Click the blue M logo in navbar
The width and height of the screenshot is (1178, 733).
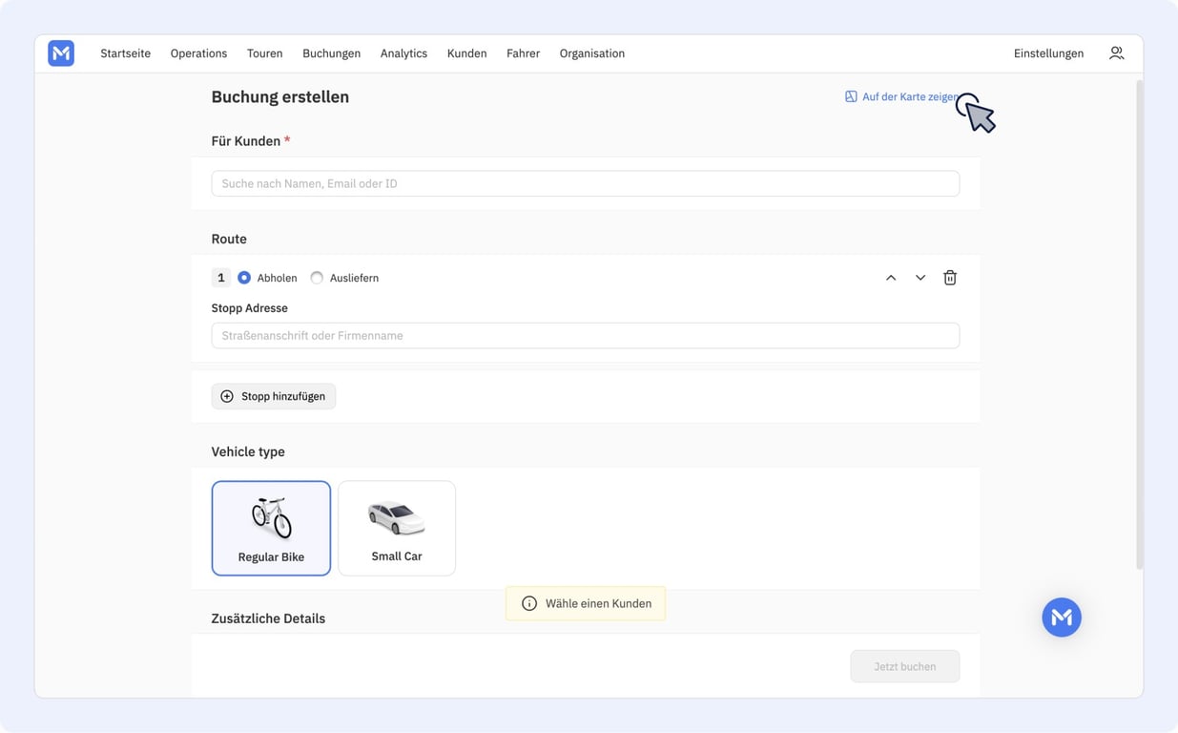(x=61, y=53)
